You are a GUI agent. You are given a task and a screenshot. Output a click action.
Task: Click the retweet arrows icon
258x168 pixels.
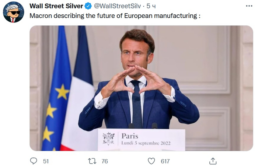coord(92,161)
